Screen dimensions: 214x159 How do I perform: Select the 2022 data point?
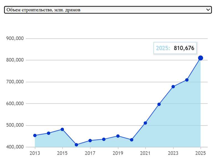click(159, 104)
